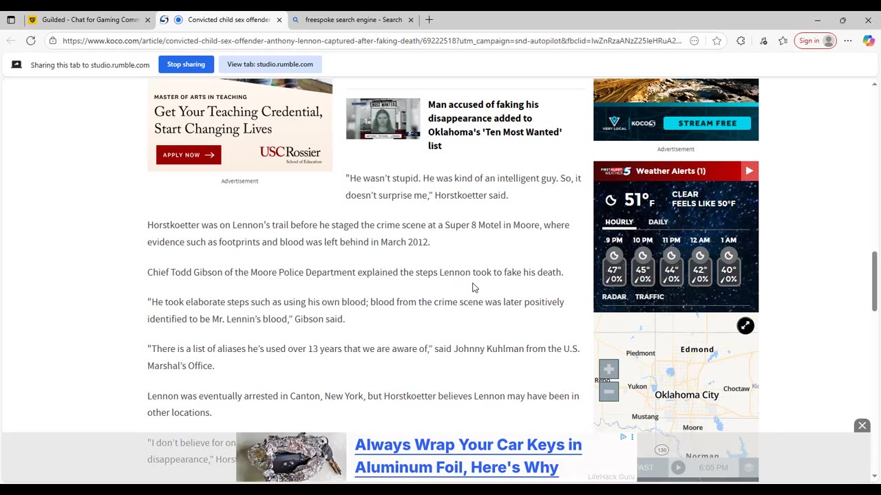Select the 12 AM forecast icon
Image resolution: width=881 pixels, height=495 pixels.
[x=700, y=255]
